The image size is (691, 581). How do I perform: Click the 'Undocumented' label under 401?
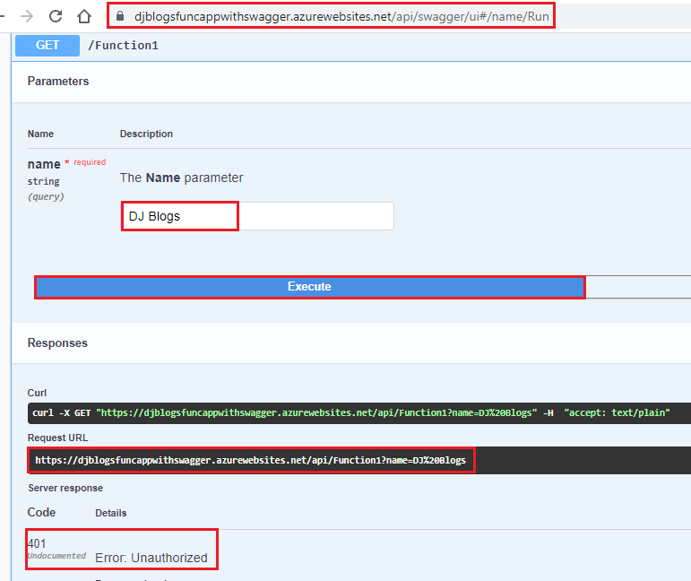(56, 556)
